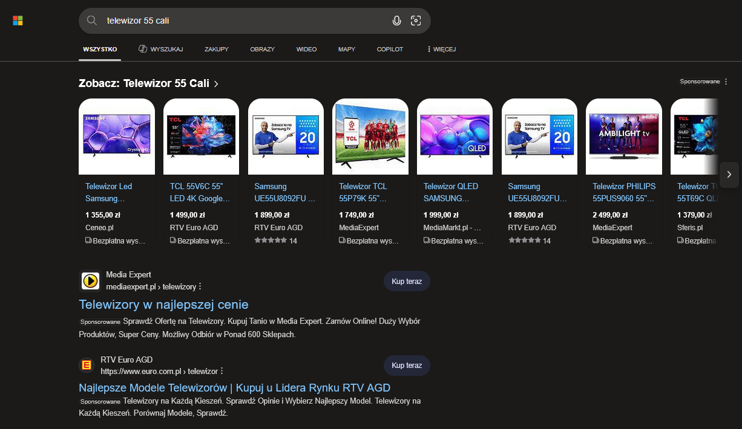Open the Sponsorowane options dots above carousel
Screen dimensions: 742x429
pos(725,81)
